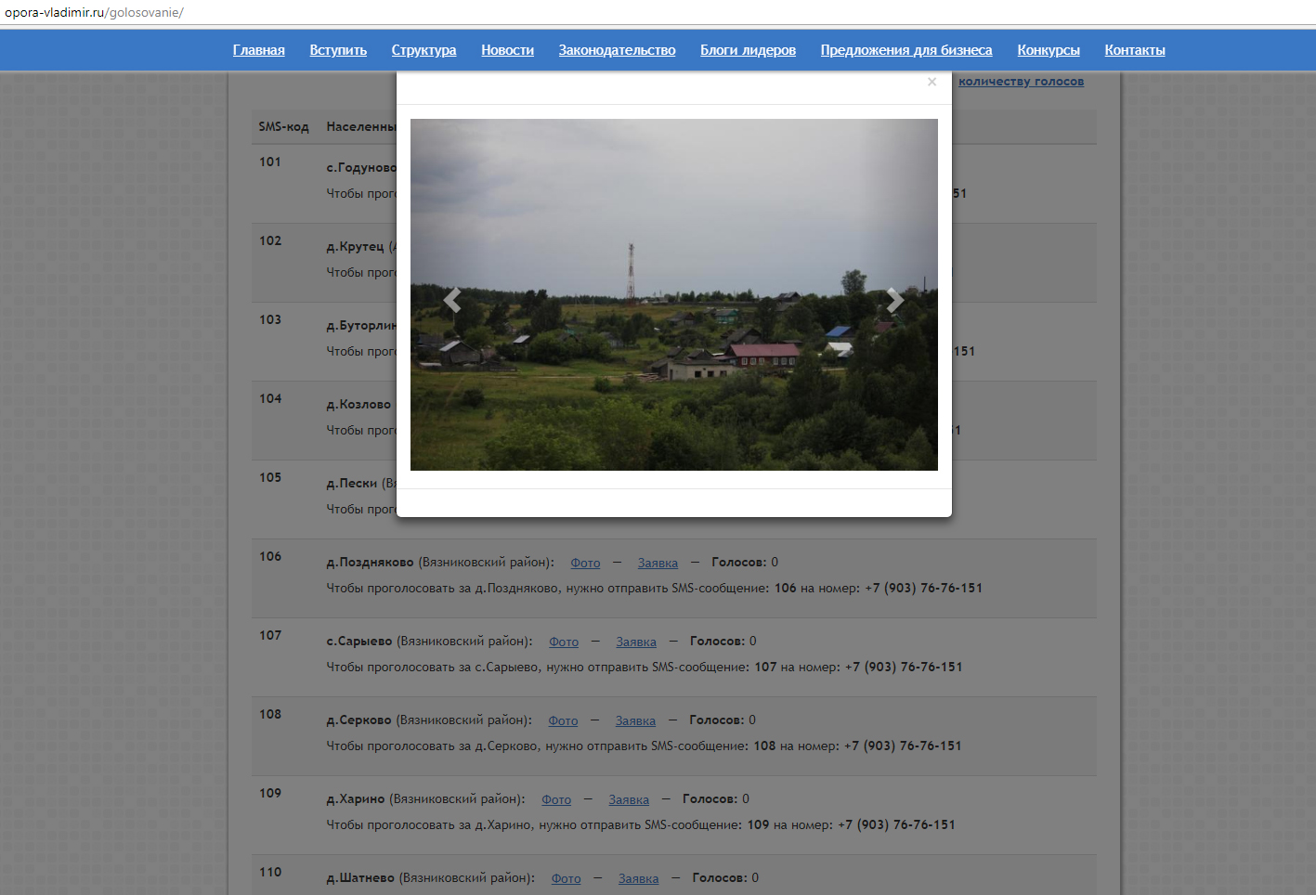
Task: Open Заявка link for д.Серково
Action: pos(635,720)
